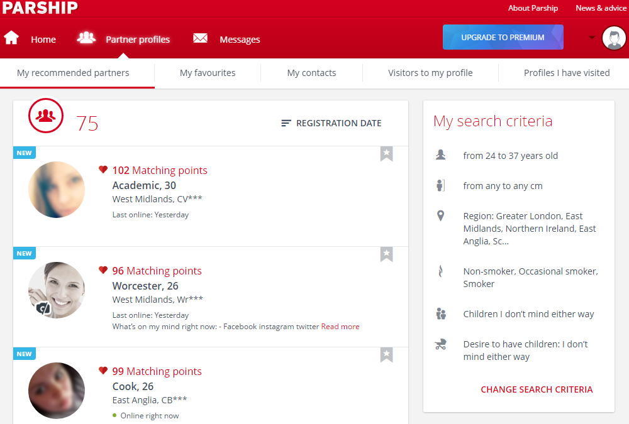Click the baby stroller icon

(x=440, y=344)
